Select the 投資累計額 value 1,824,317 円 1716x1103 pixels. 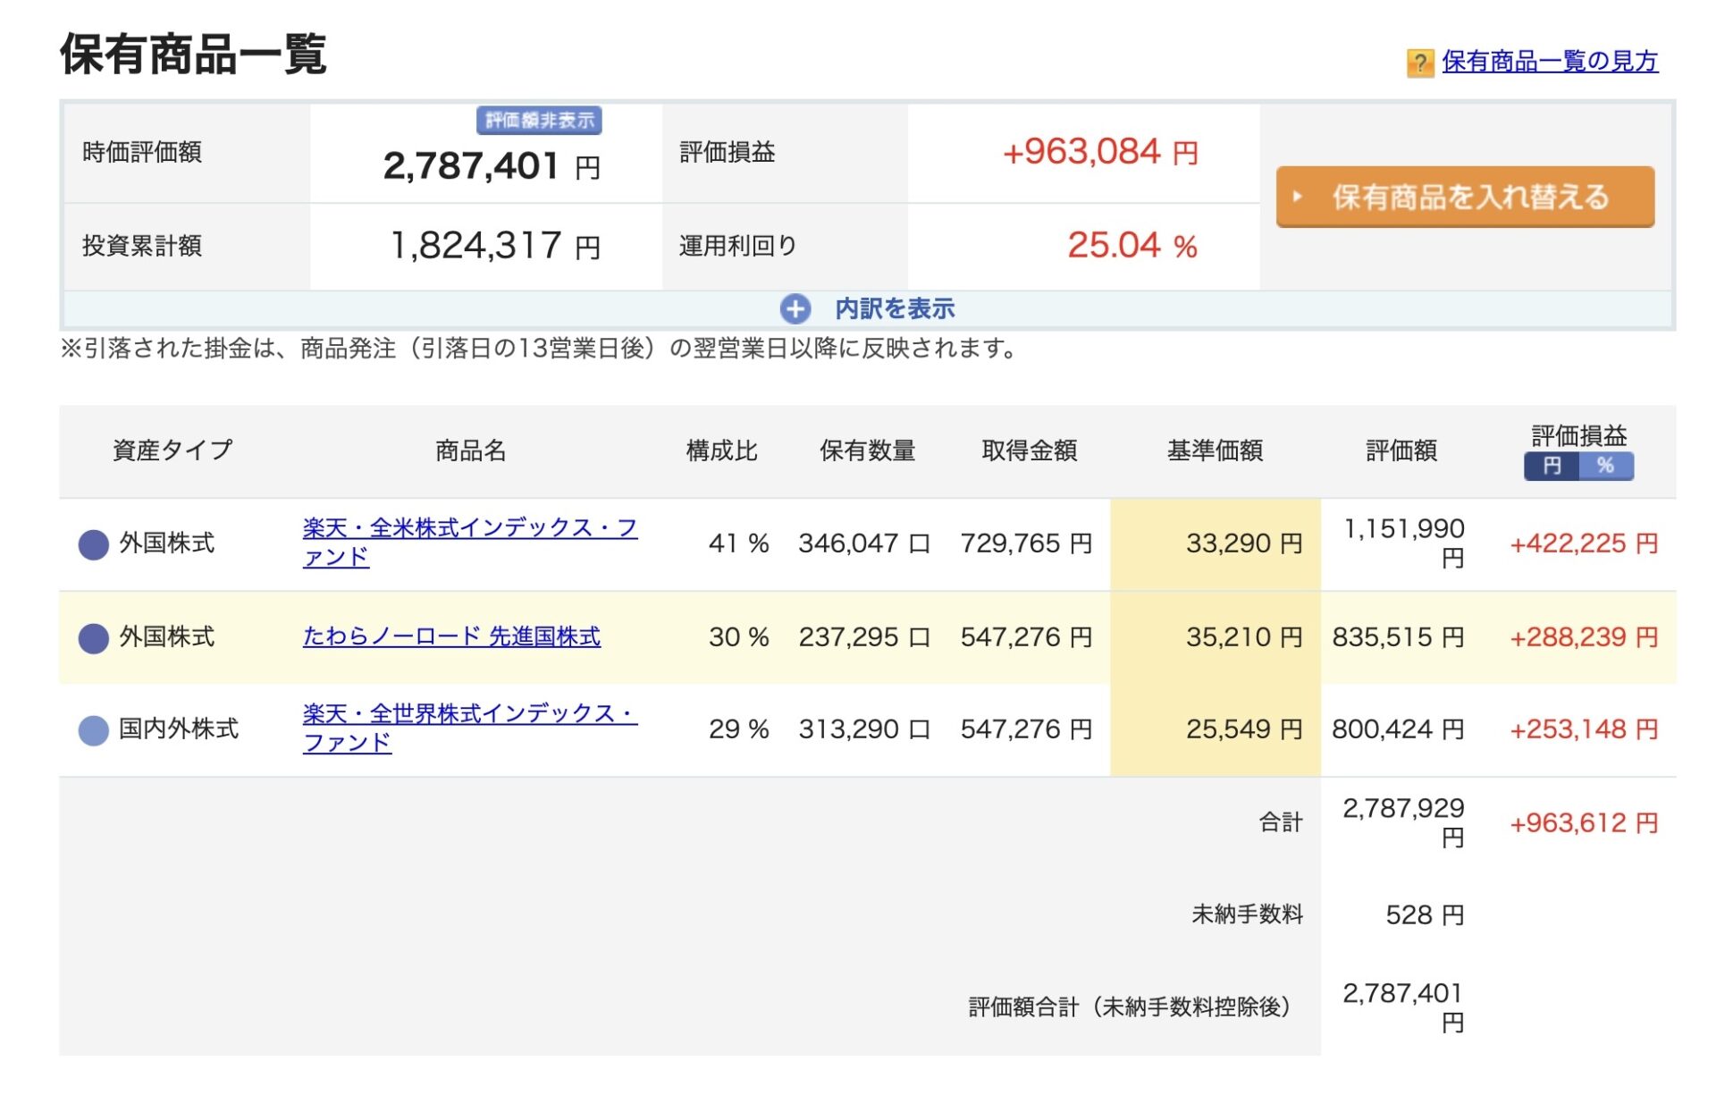coord(495,245)
